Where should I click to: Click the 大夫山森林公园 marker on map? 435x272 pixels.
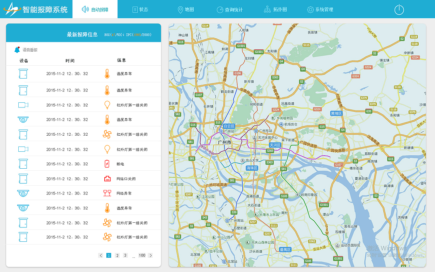(x=248, y=242)
